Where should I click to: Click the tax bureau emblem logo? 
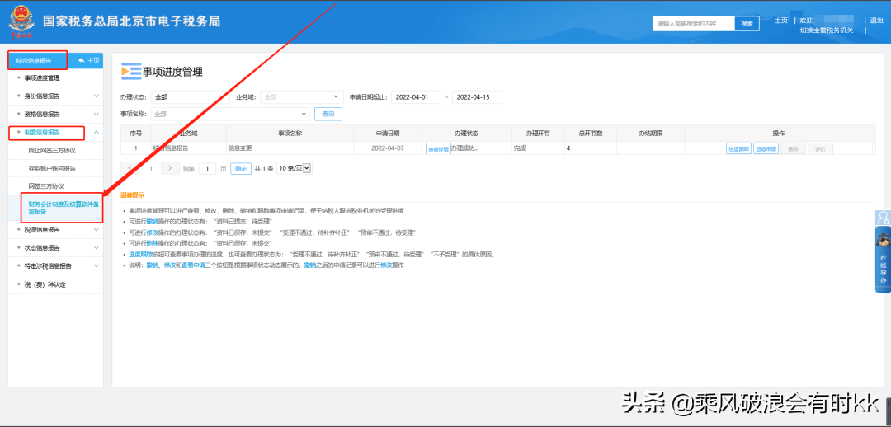(x=21, y=21)
